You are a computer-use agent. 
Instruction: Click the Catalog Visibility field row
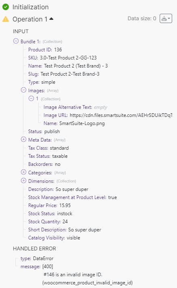(x=54, y=238)
